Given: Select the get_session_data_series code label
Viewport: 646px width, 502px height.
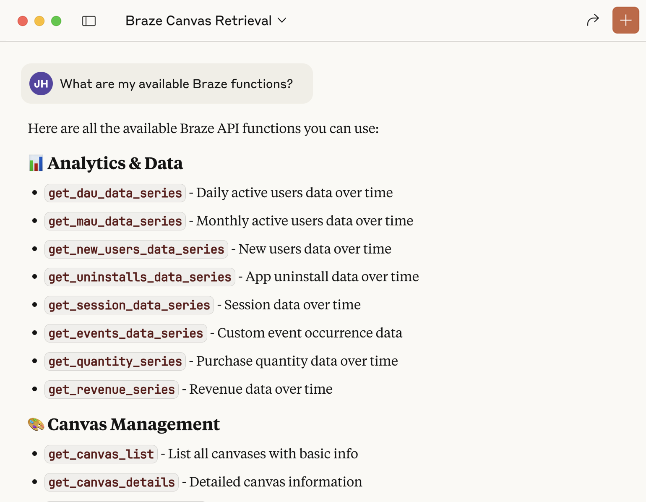Looking at the screenshot, I should point(129,305).
